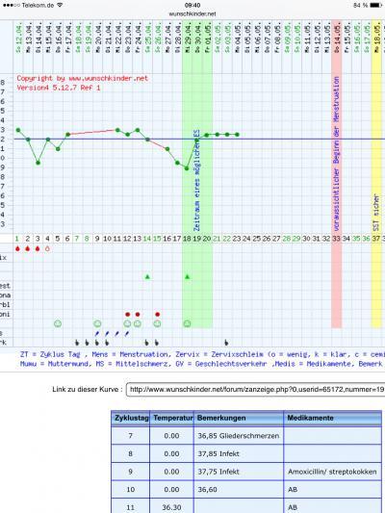Tap the smiley icon on cycle day 12
Image resolution: width=385 pixels, height=513 pixels.
(127, 323)
